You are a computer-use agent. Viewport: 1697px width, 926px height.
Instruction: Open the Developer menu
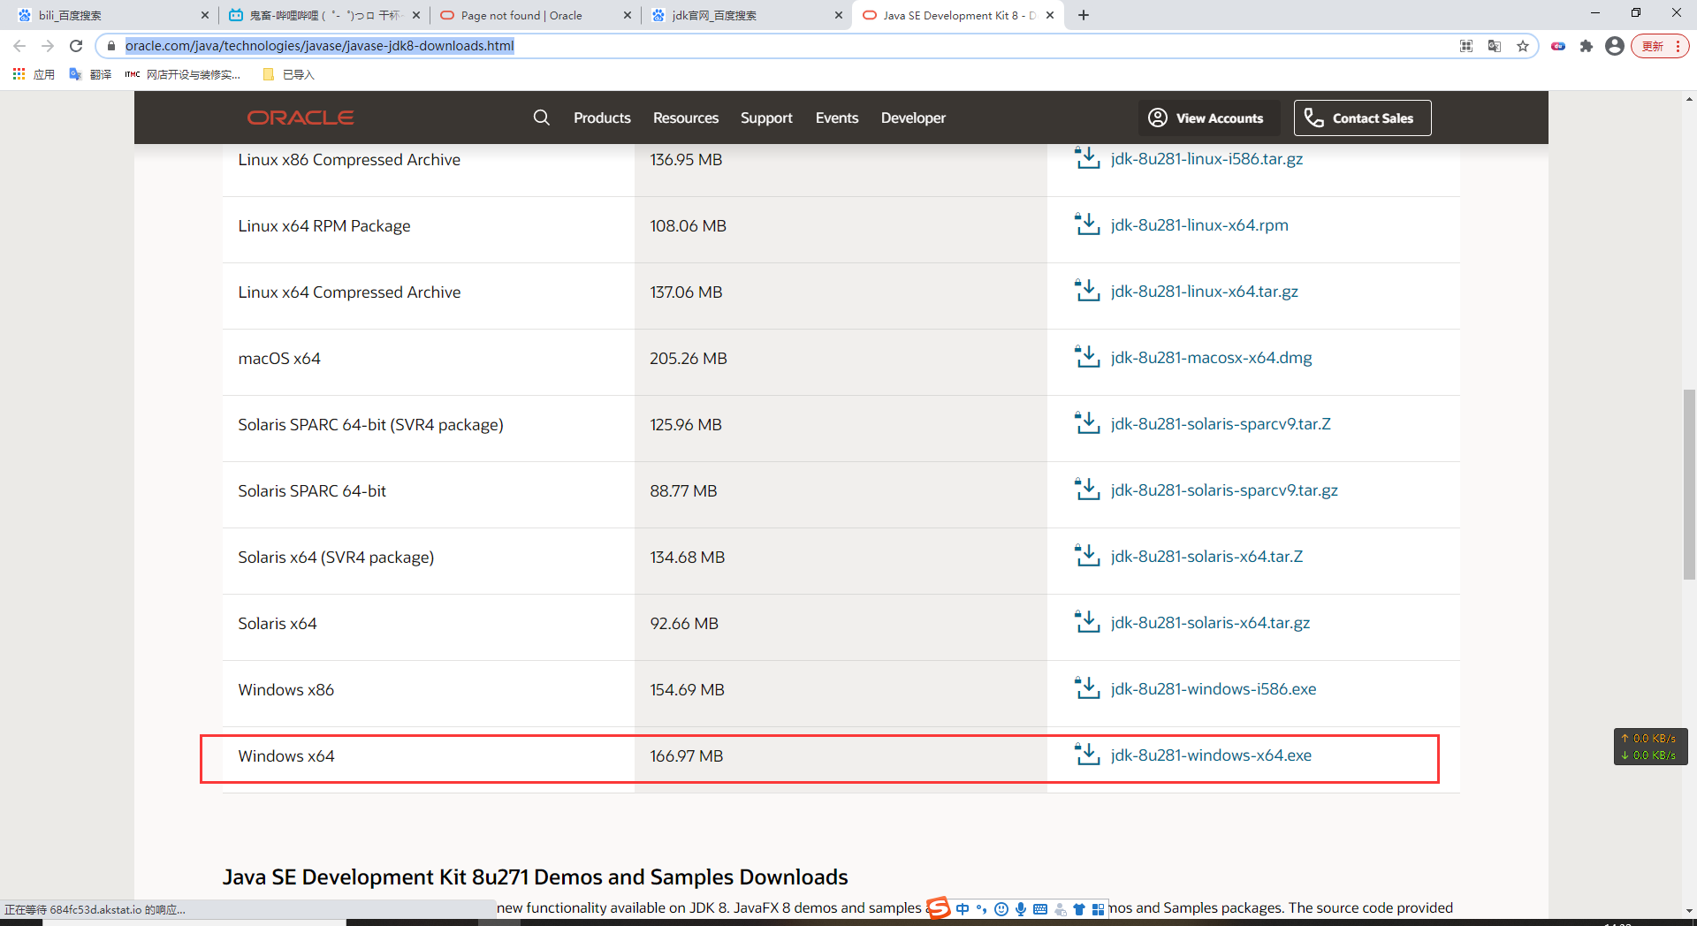click(913, 118)
